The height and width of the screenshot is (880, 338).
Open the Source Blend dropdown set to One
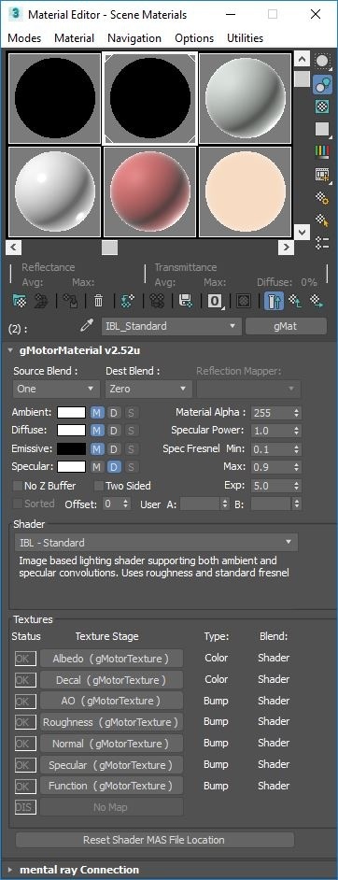pos(56,389)
